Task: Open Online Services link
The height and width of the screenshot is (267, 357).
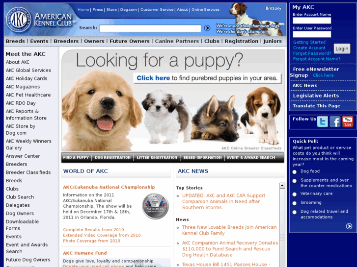Action: click(x=205, y=9)
